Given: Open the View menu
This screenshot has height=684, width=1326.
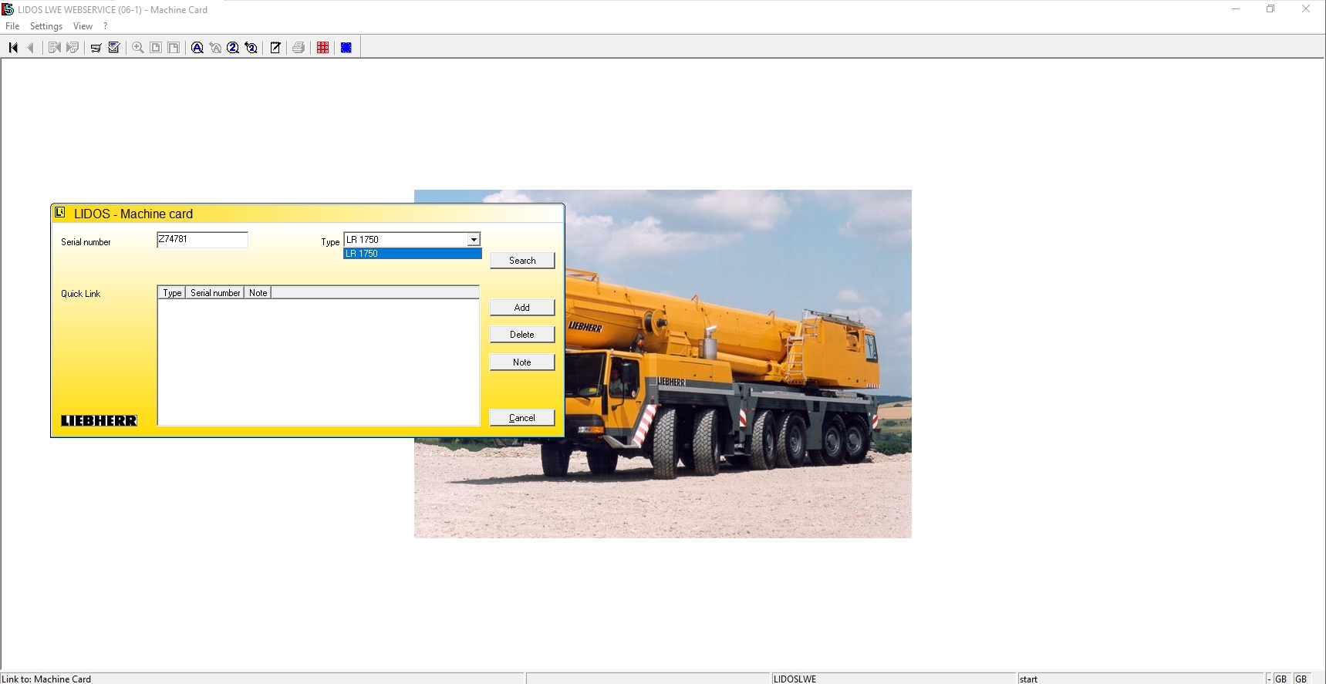Looking at the screenshot, I should [83, 26].
